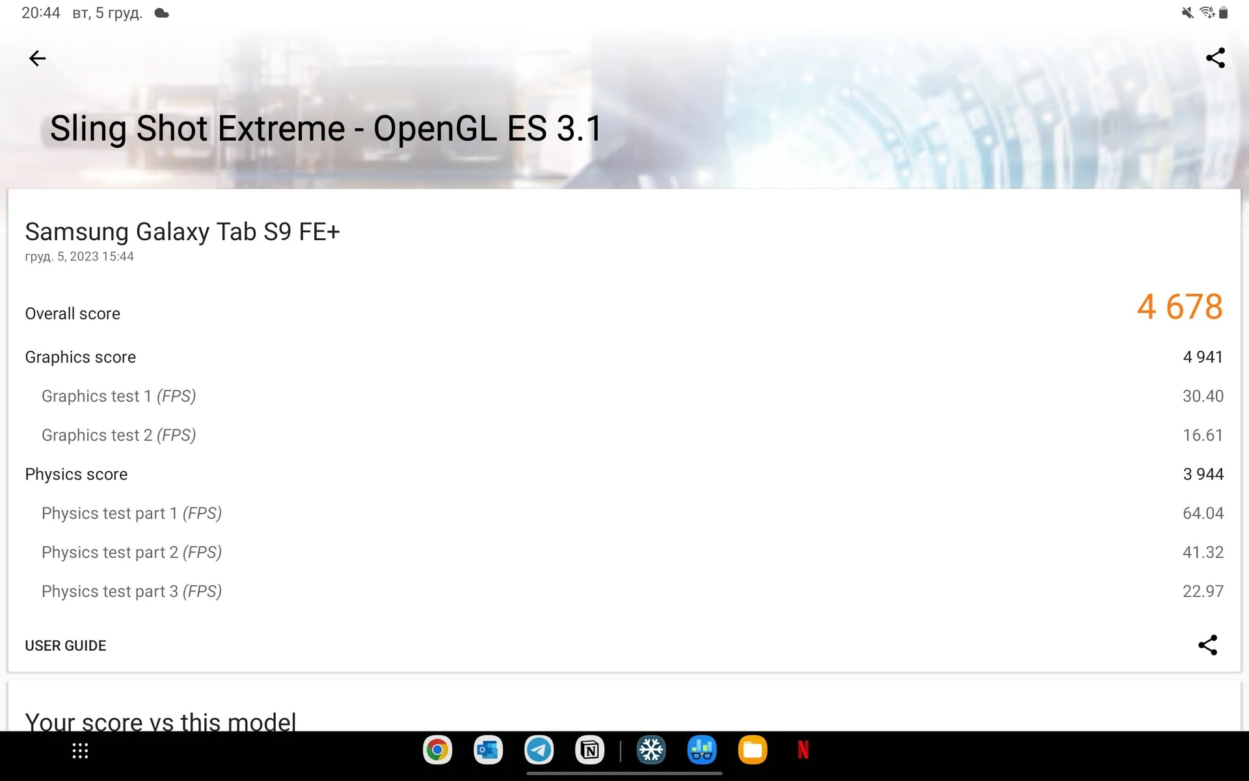The height and width of the screenshot is (781, 1249).
Task: Select the value 22.97
Action: 1203,592
